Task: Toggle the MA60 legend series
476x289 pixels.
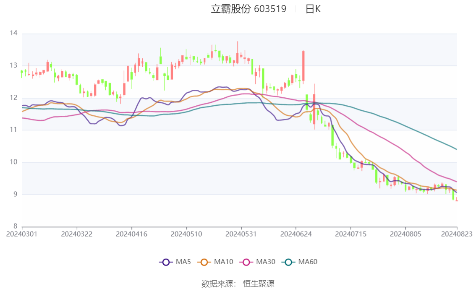Action: (299, 262)
